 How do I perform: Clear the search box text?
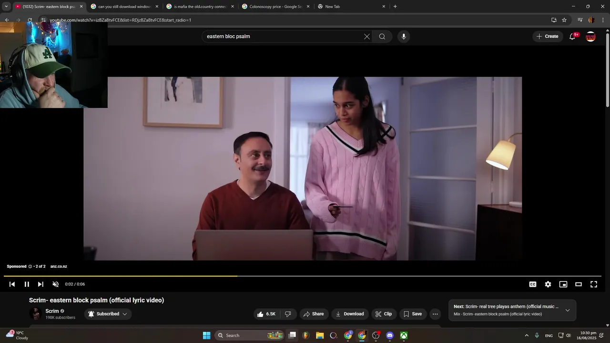pos(367,36)
